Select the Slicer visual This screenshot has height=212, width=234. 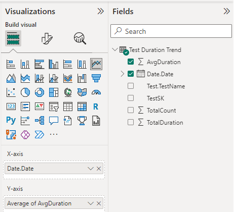click(x=54, y=107)
